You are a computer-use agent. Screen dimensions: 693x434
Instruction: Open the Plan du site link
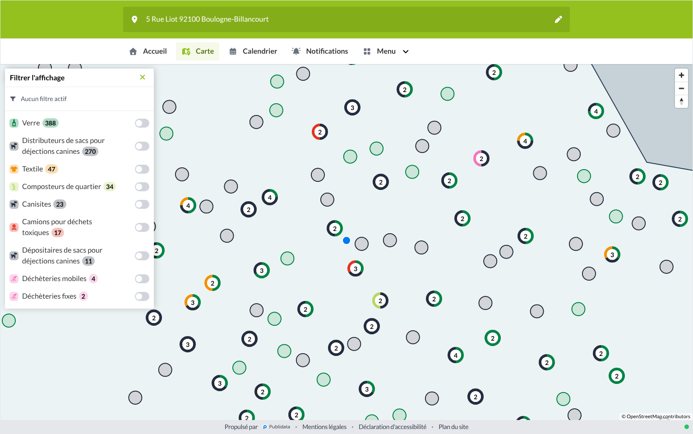point(453,427)
